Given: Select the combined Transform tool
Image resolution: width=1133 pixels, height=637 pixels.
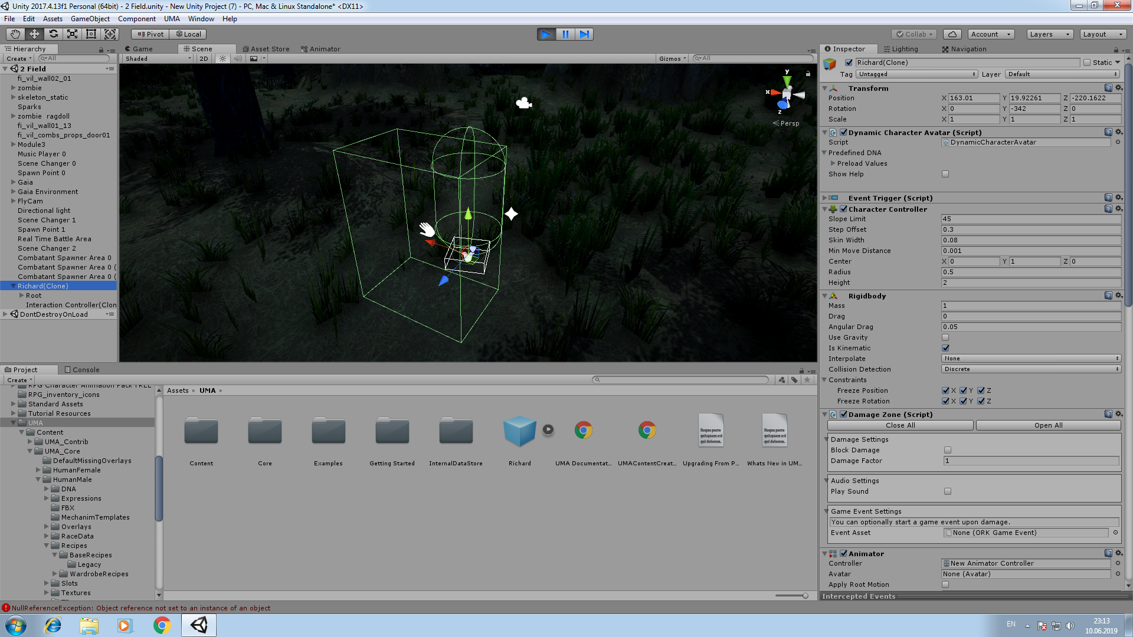Looking at the screenshot, I should [110, 34].
